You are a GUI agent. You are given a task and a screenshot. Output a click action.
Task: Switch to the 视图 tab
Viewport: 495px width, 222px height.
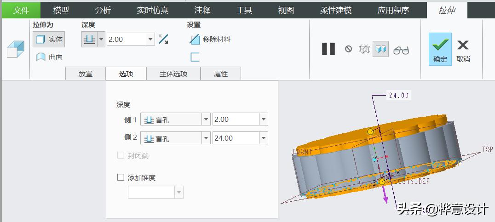[x=286, y=10]
